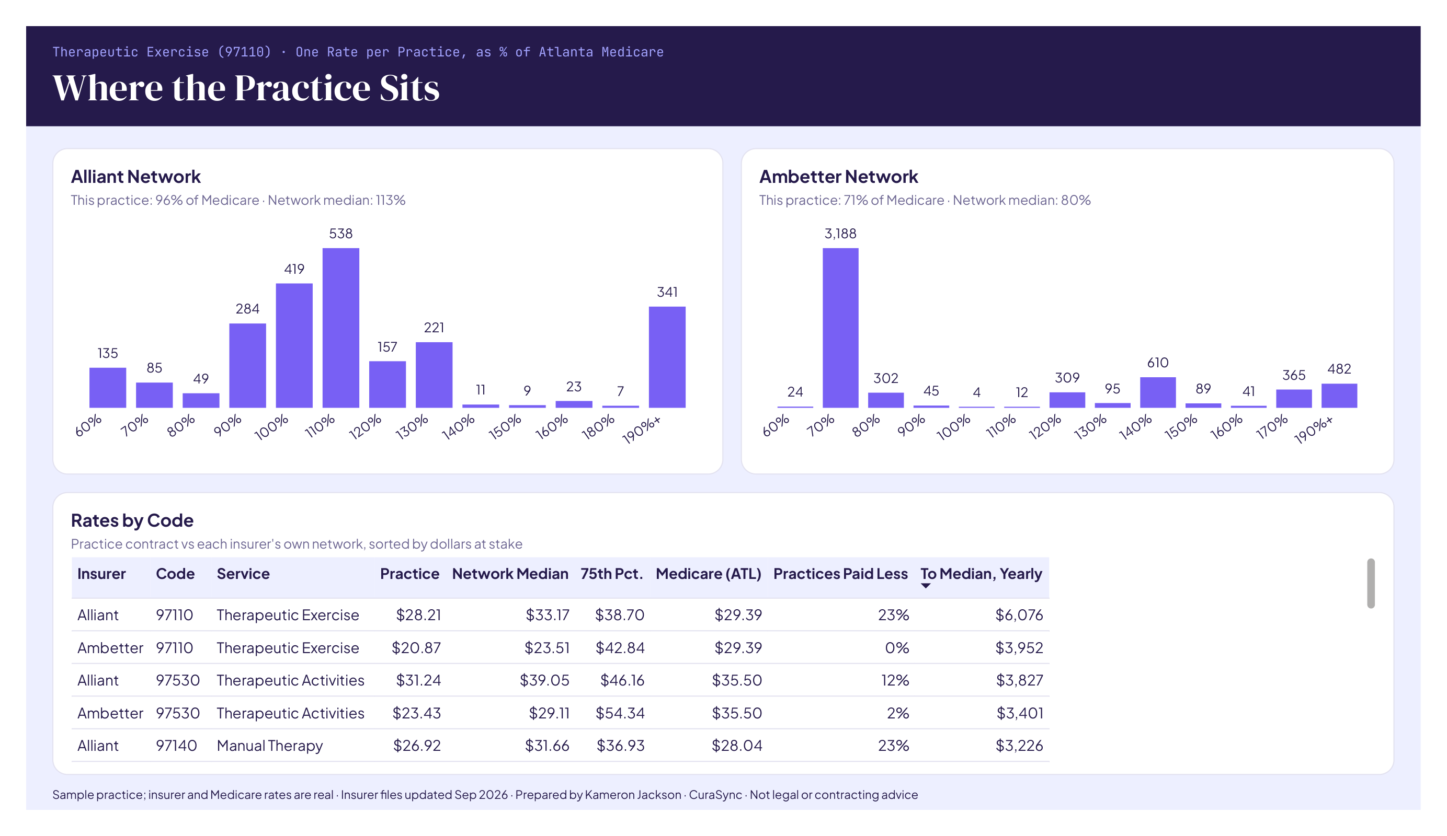1447x836 pixels.
Task: Click the Network Median column header
Action: [x=510, y=574]
